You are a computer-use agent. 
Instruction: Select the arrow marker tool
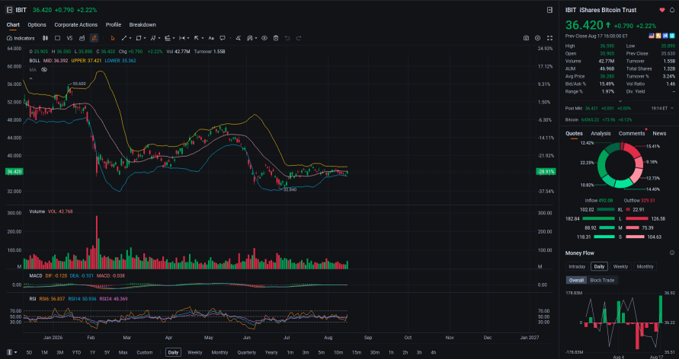196,38
